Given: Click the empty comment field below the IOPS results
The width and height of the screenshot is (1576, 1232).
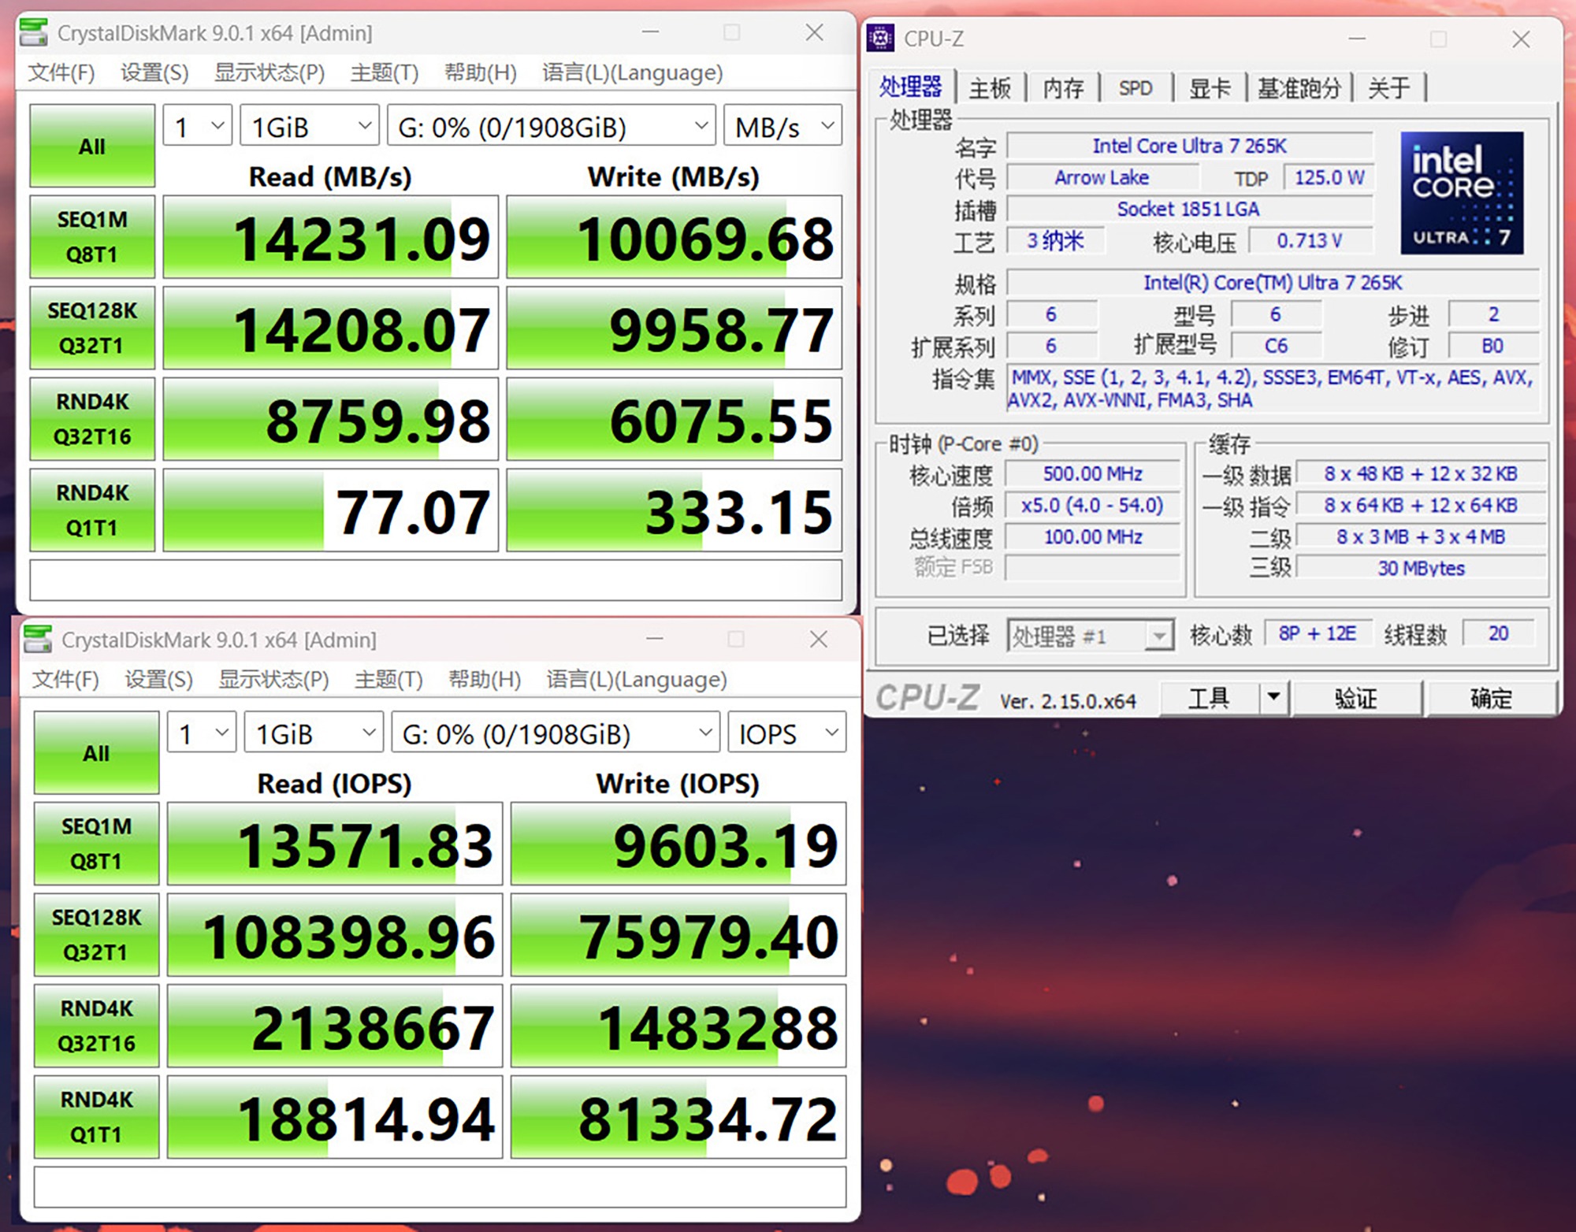Looking at the screenshot, I should (440, 1187).
